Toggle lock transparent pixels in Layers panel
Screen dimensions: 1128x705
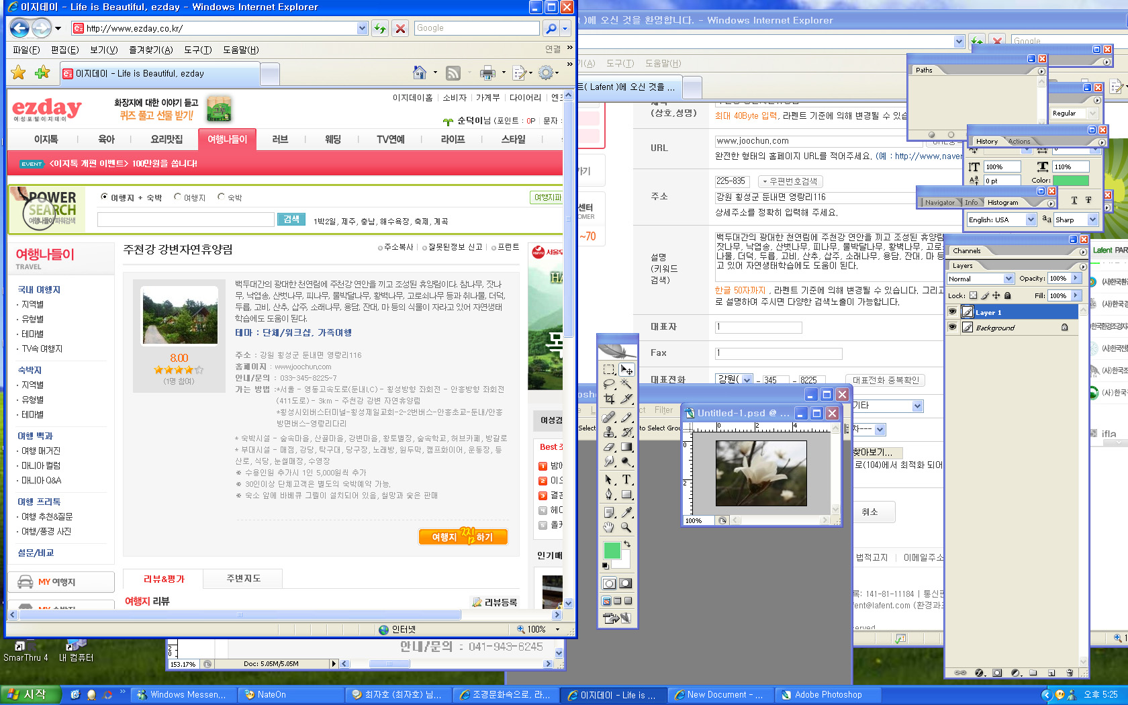point(974,295)
